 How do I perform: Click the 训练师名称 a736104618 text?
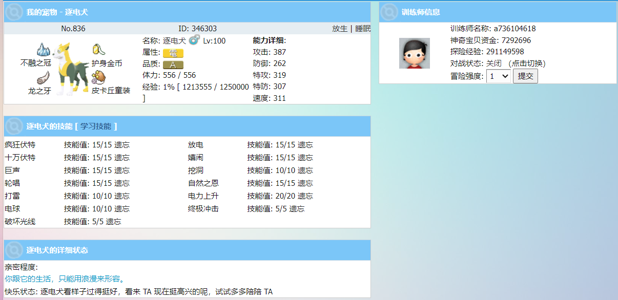point(493,29)
